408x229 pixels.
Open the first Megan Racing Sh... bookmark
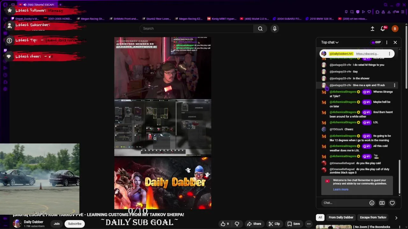tap(90, 19)
